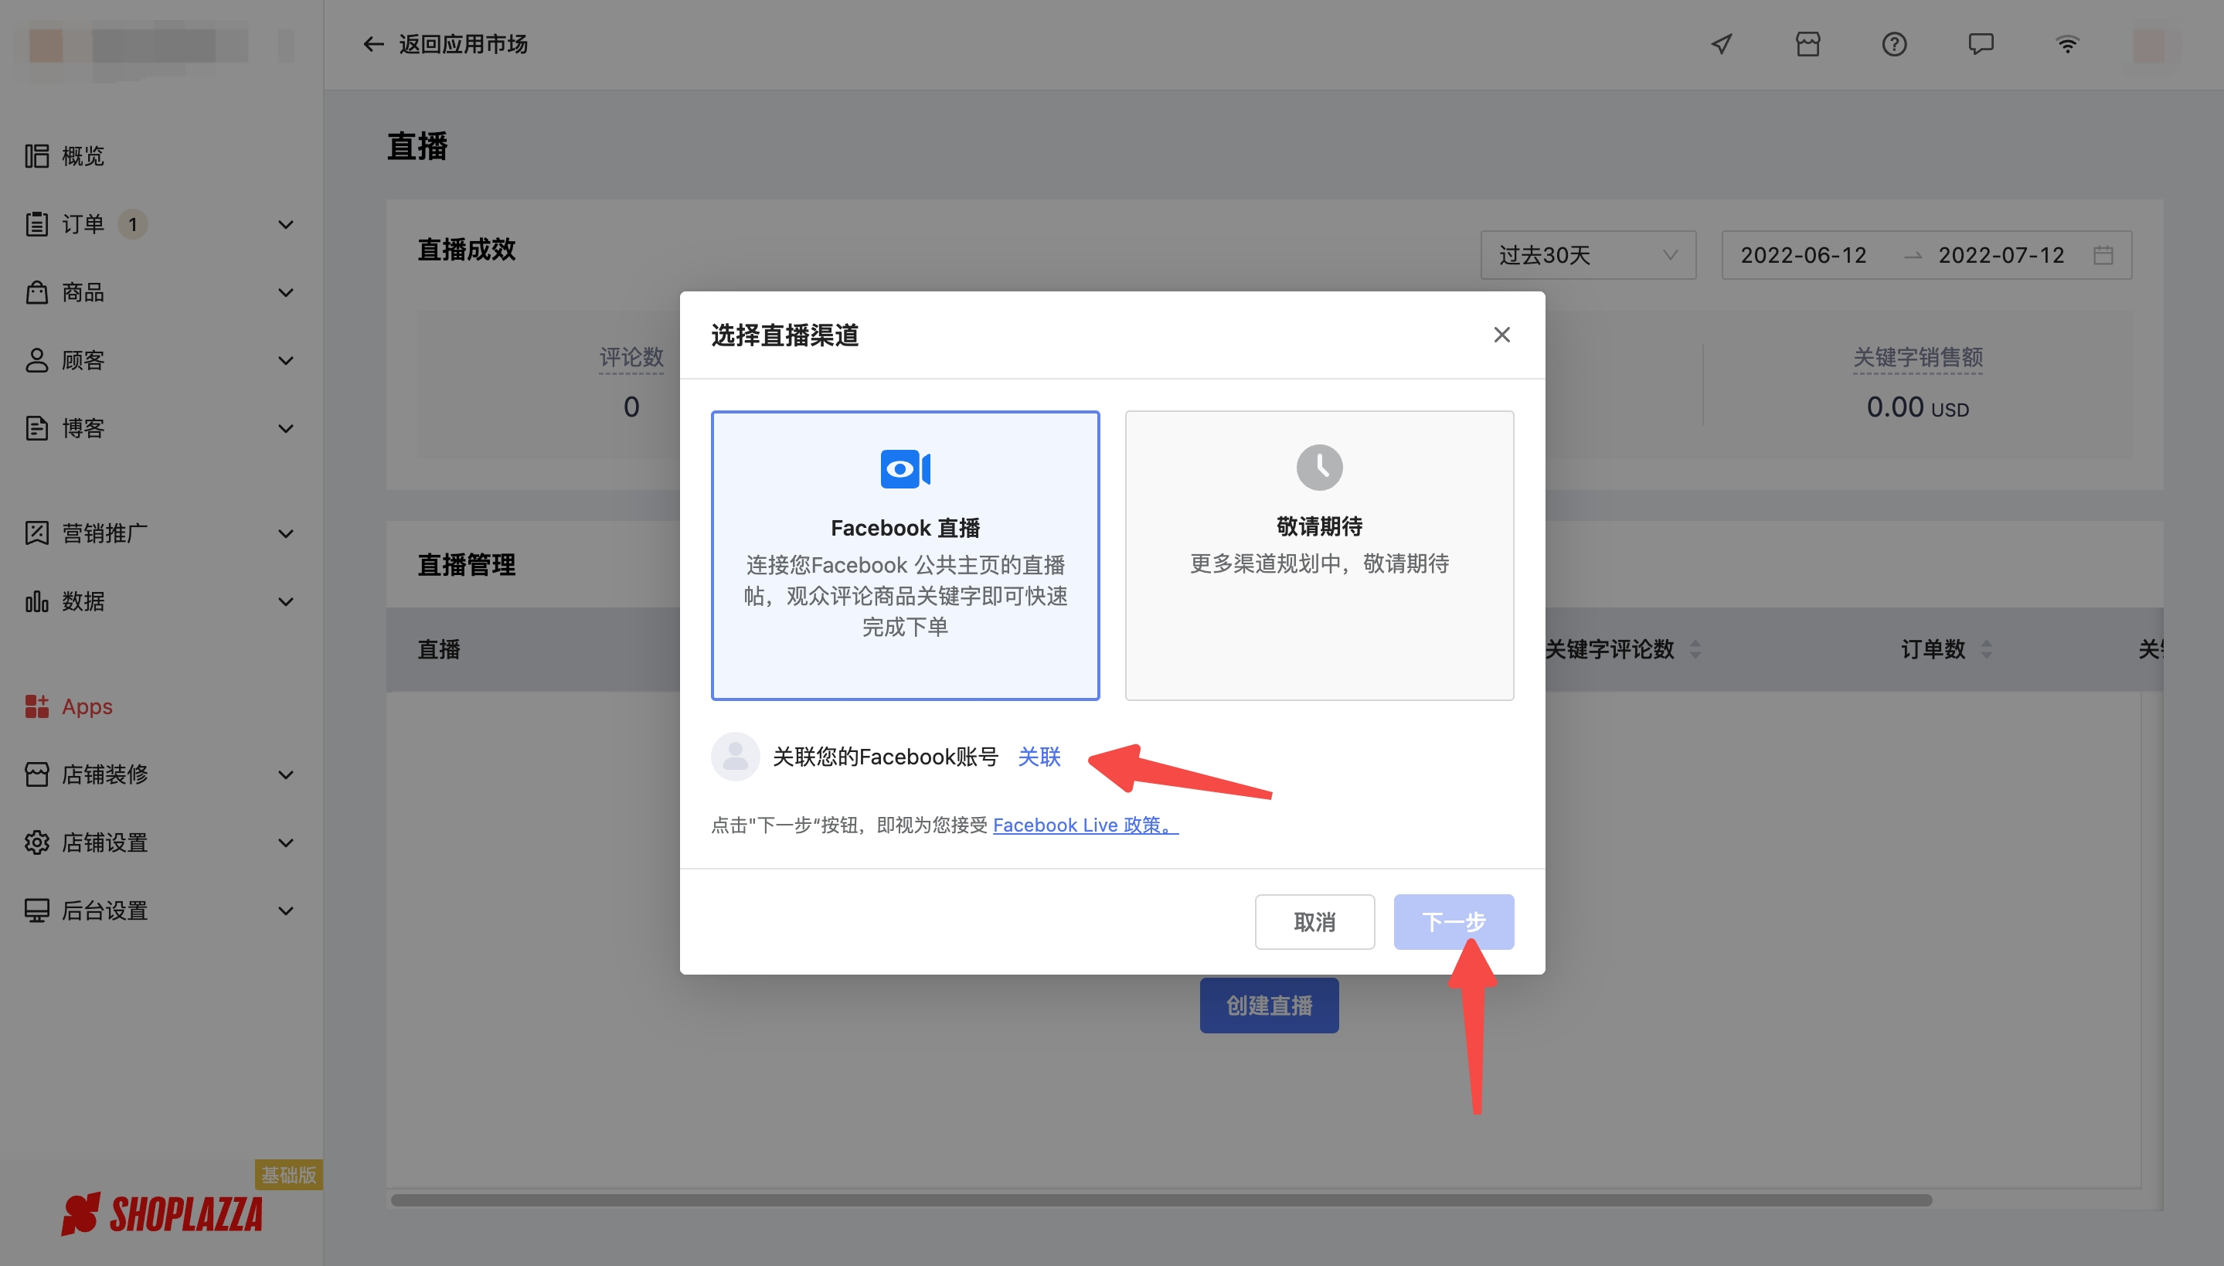Screen dimensions: 2224x1266
Task: Click the paper plane icon in top bar
Action: click(1721, 43)
